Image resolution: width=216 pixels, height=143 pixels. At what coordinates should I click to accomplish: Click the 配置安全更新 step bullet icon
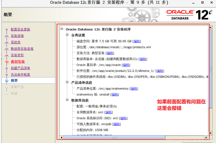pyautogui.click(x=7, y=29)
